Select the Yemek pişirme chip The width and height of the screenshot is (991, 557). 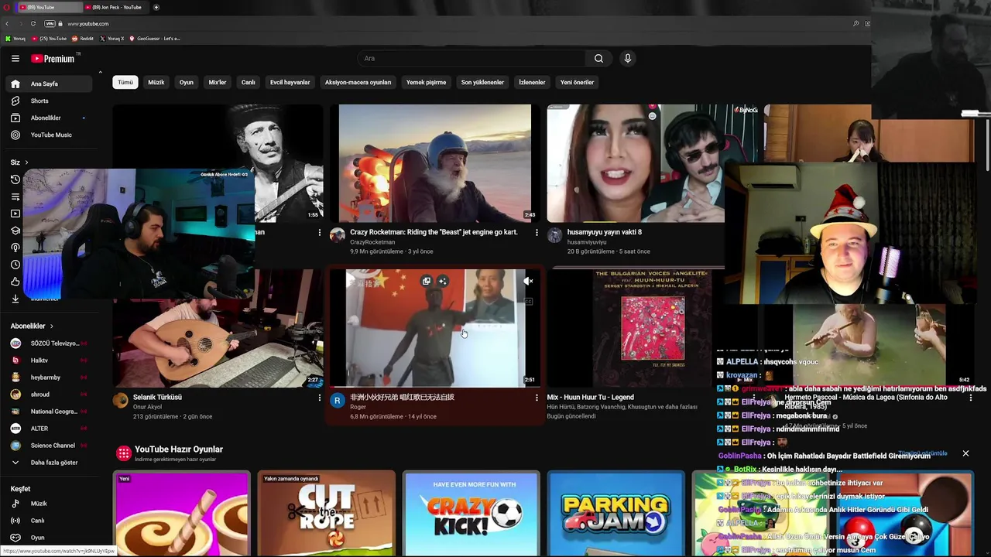426,82
